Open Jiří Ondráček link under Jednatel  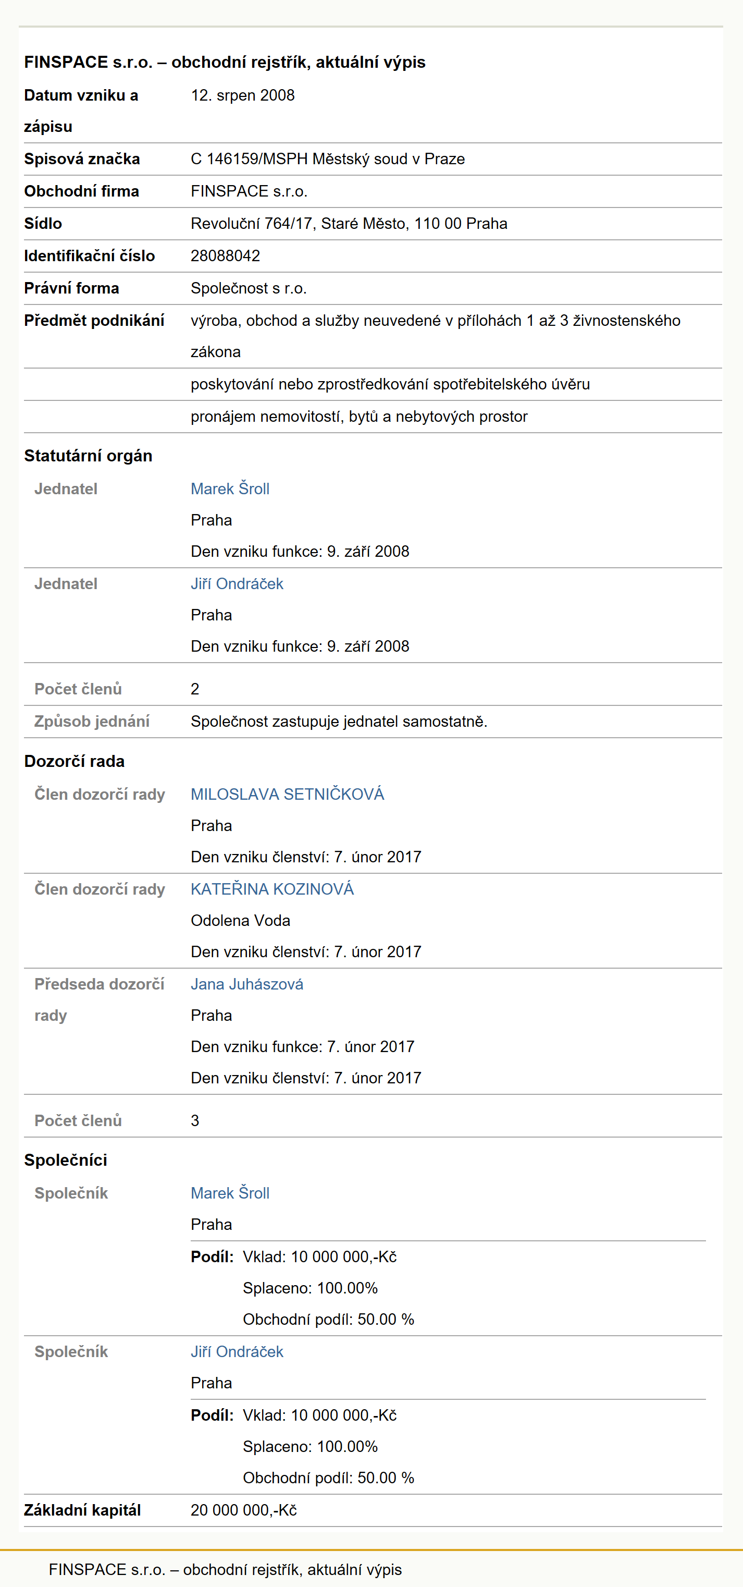click(237, 583)
